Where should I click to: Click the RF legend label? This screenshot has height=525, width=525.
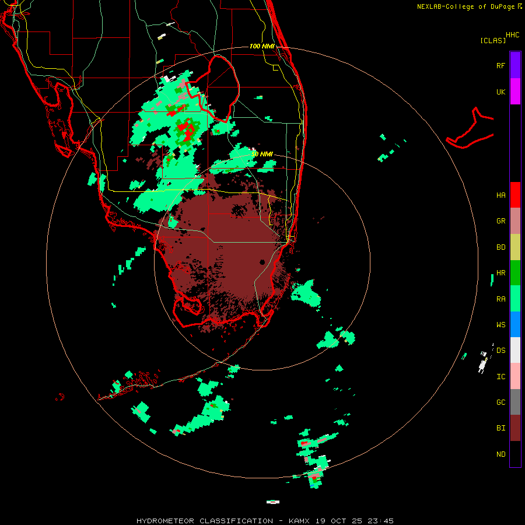point(501,65)
